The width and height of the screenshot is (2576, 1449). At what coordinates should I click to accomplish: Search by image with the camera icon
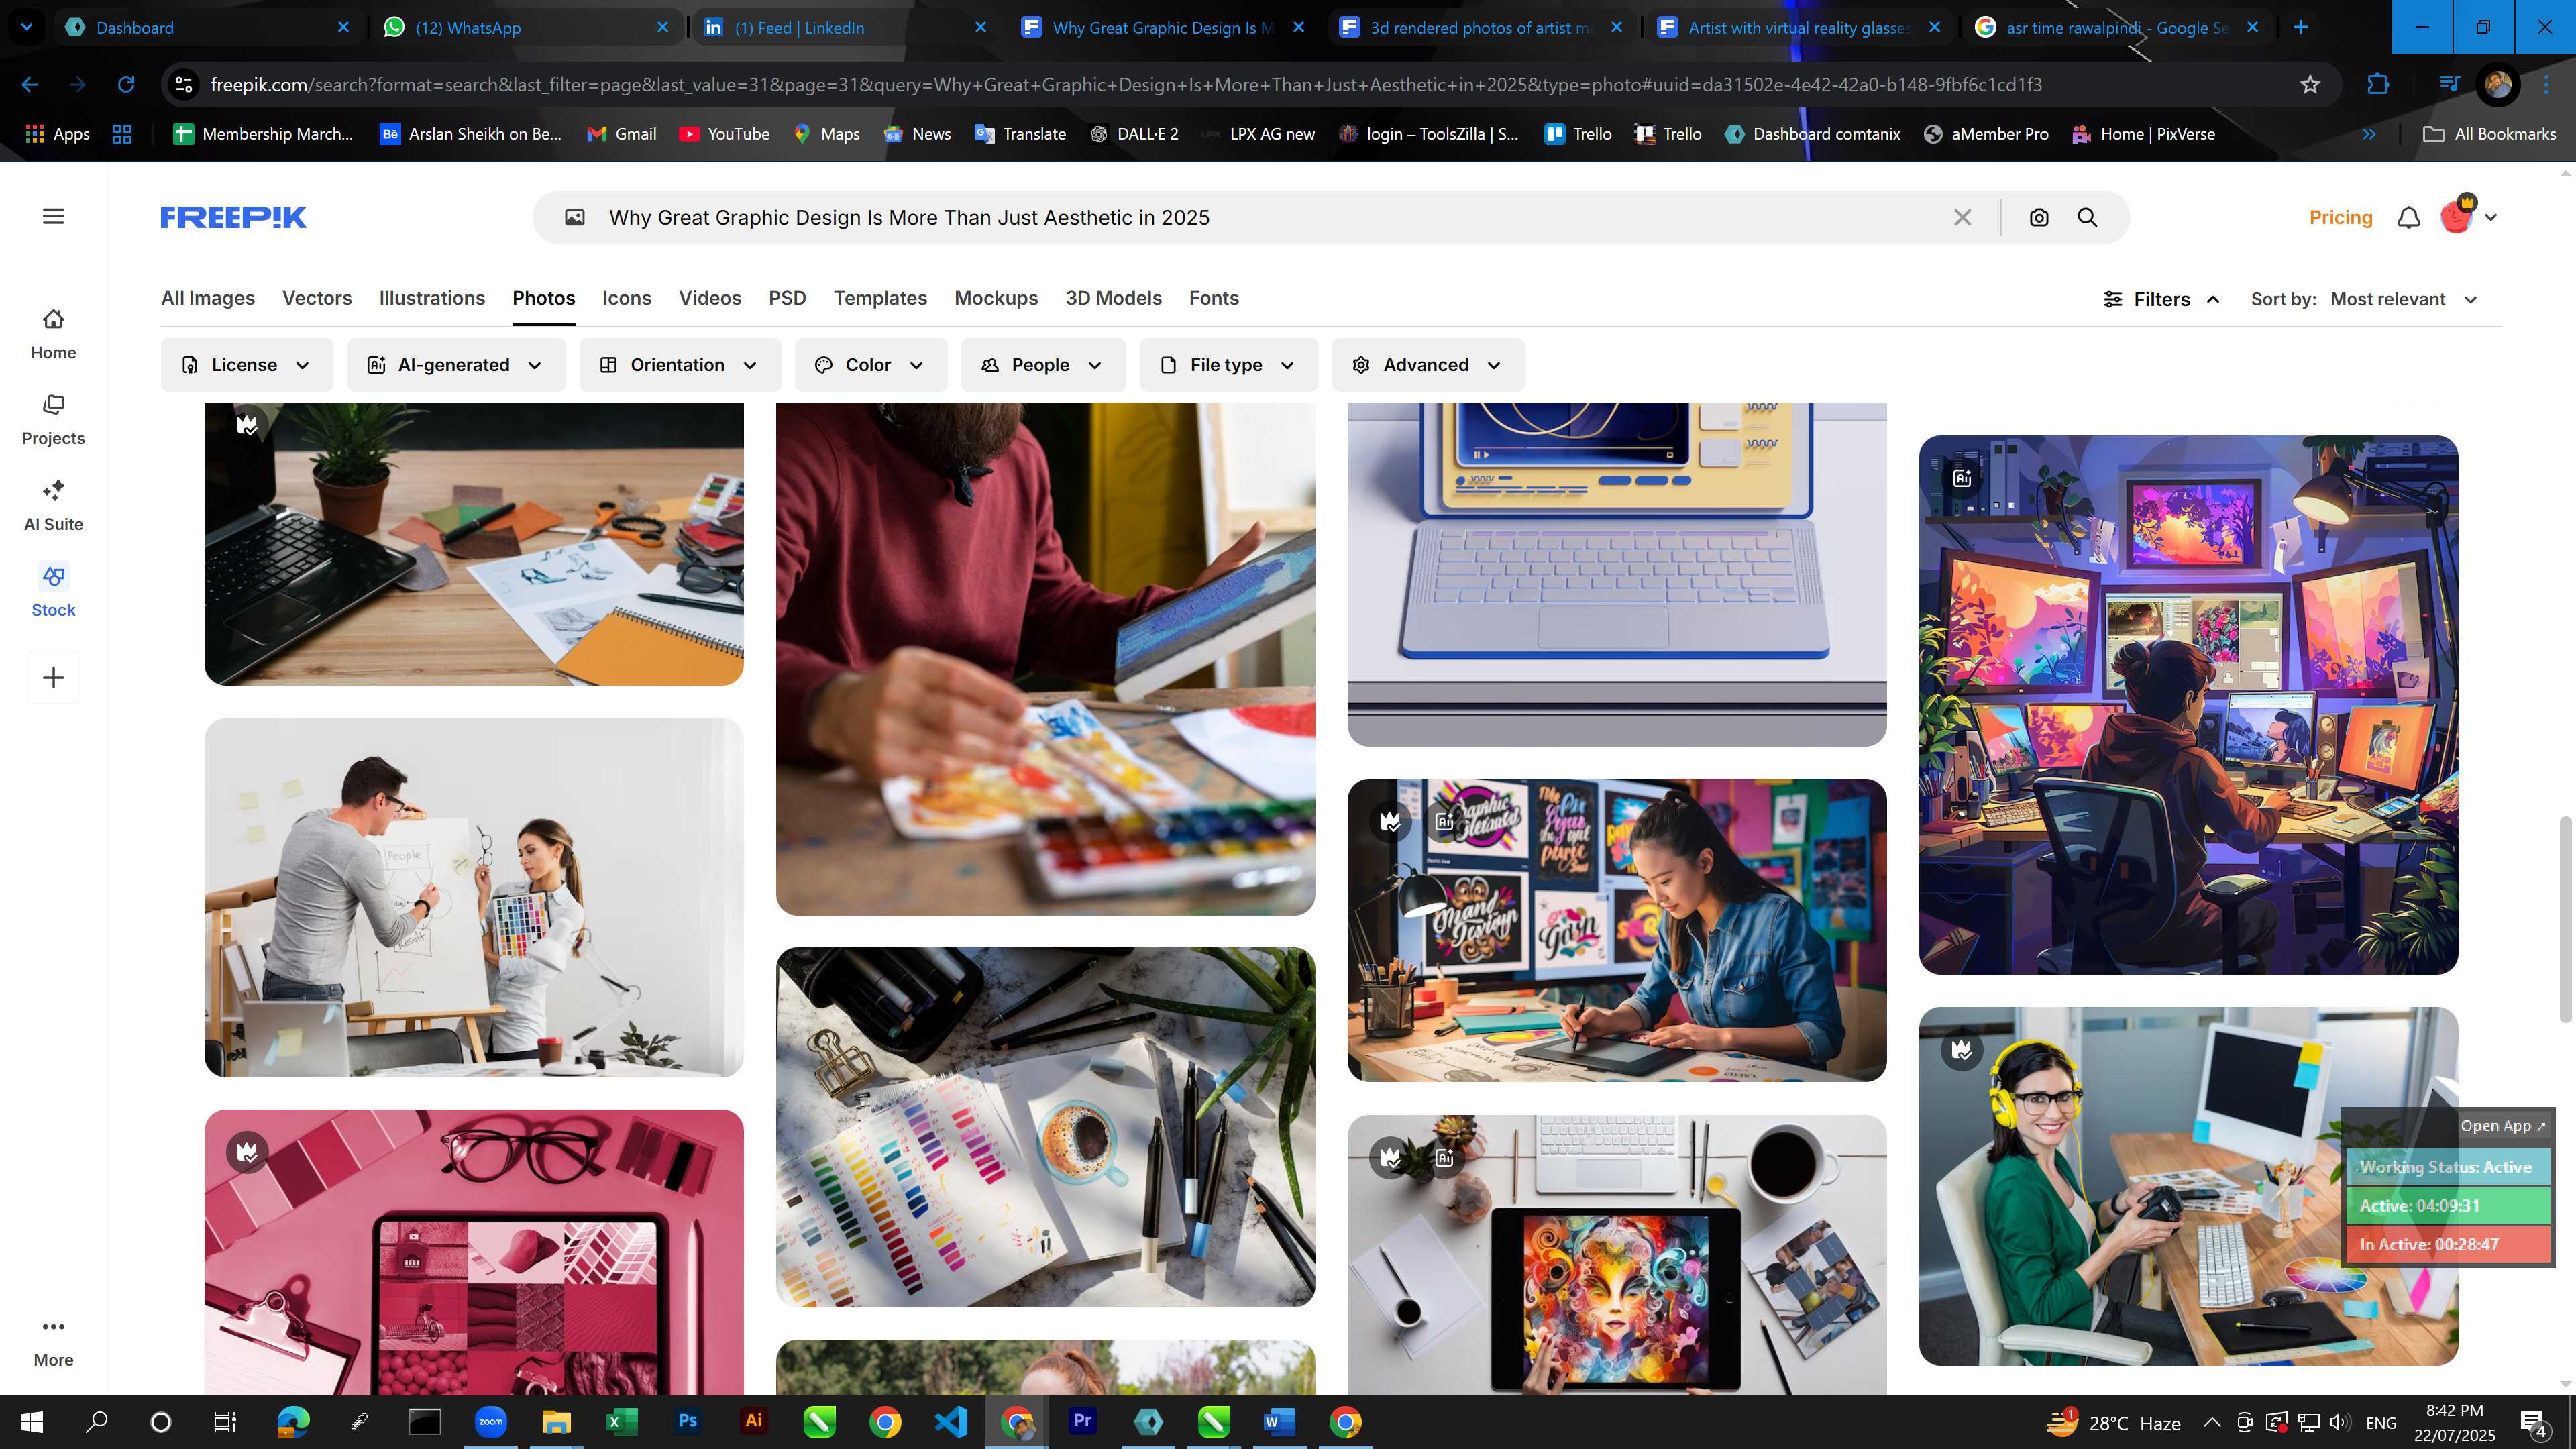[2039, 217]
